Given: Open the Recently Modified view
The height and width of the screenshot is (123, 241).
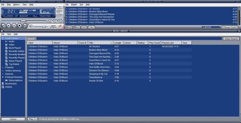Looking at the screenshot, I should pyautogui.click(x=15, y=54).
